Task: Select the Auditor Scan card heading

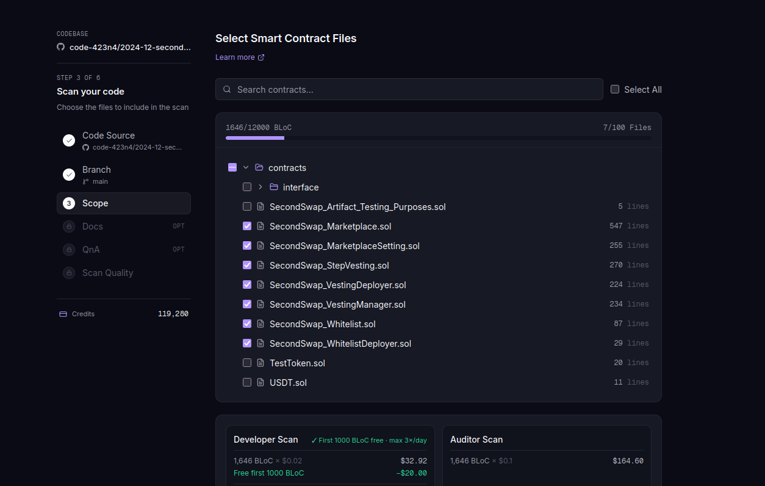Action: point(476,440)
